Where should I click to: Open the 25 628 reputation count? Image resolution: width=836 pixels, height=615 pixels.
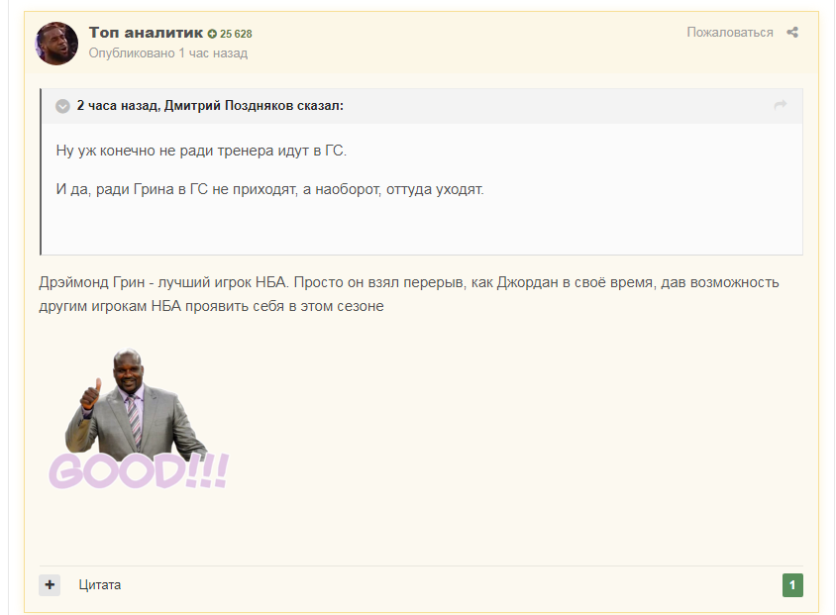(x=236, y=34)
